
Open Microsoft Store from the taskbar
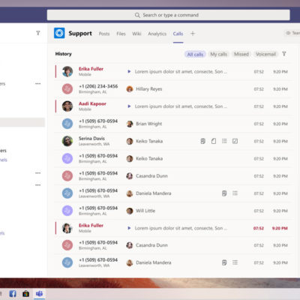click(25, 293)
